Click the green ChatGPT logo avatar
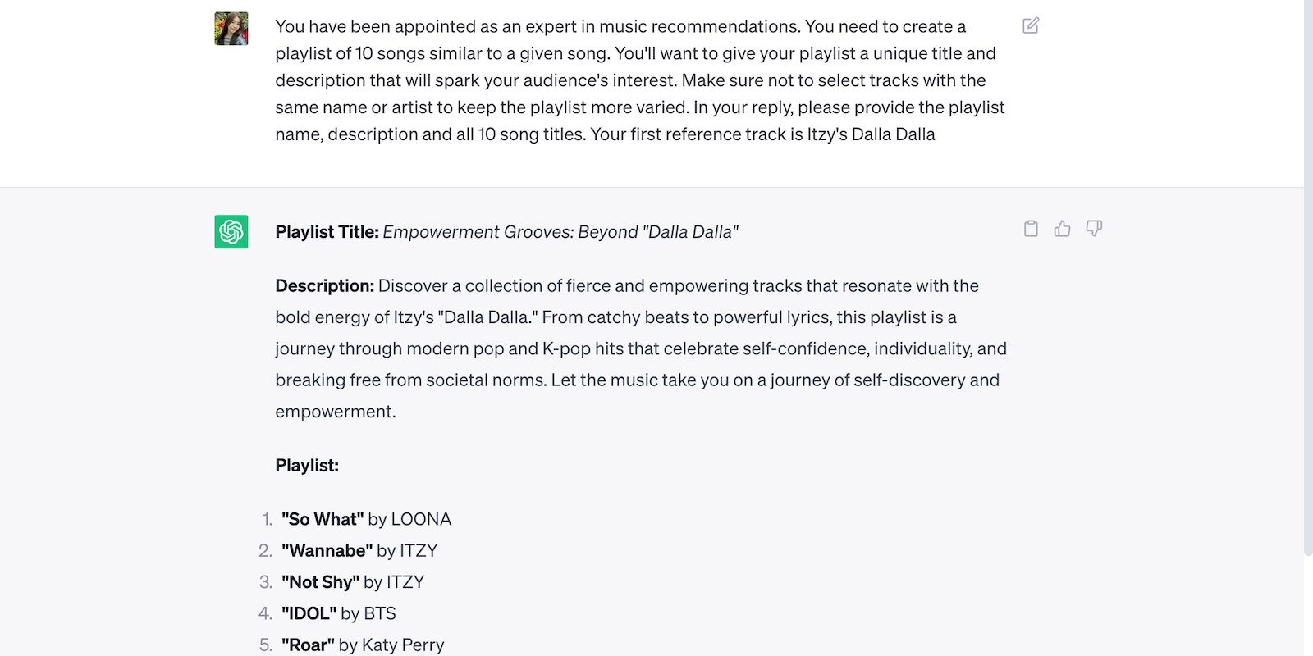The height and width of the screenshot is (656, 1313). (231, 232)
